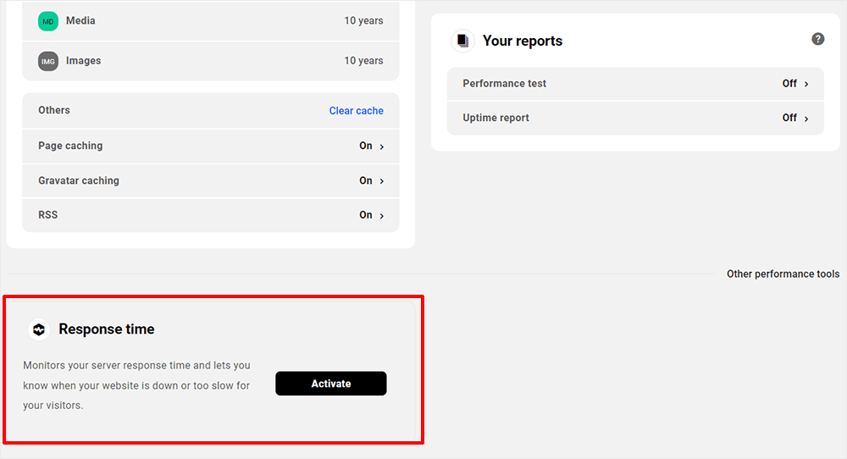
Task: Toggle RSS On status
Action: (366, 215)
